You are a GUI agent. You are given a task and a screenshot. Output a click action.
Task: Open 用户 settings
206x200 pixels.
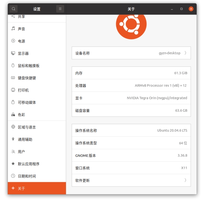click(x=37, y=152)
